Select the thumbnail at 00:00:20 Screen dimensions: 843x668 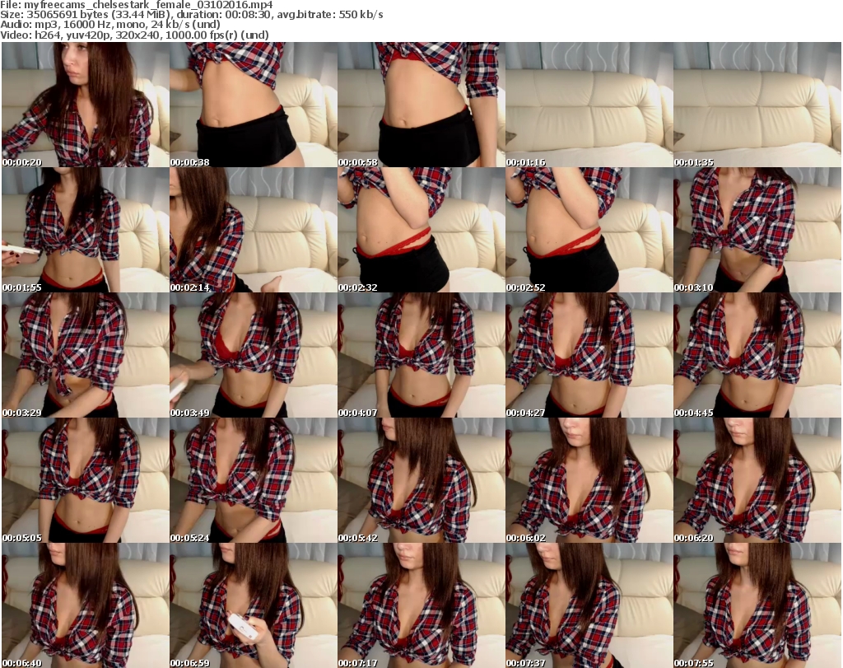click(86, 105)
